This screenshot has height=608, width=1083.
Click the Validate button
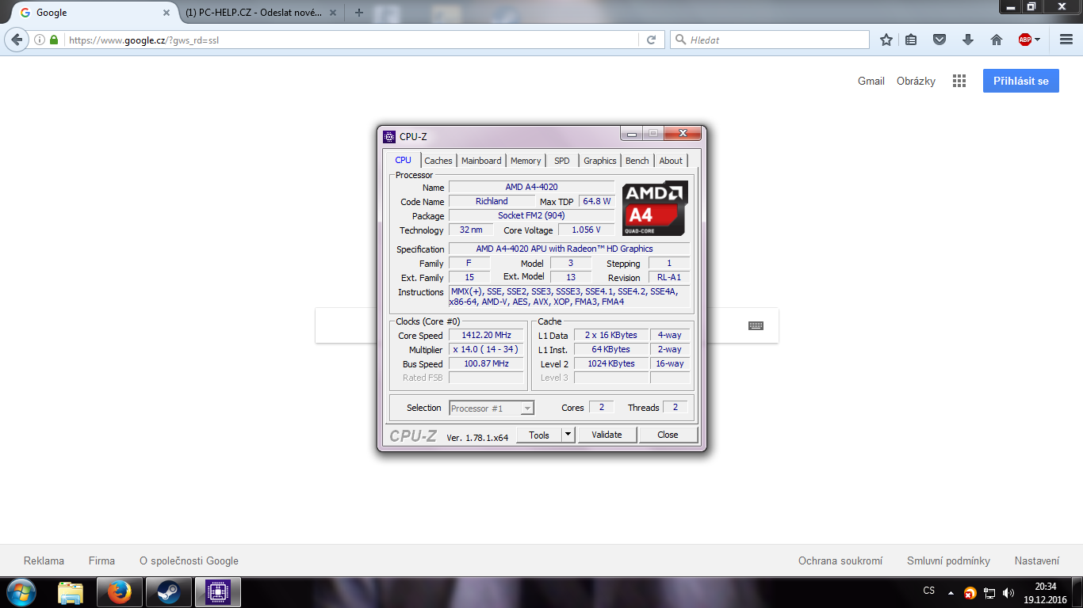[607, 435]
